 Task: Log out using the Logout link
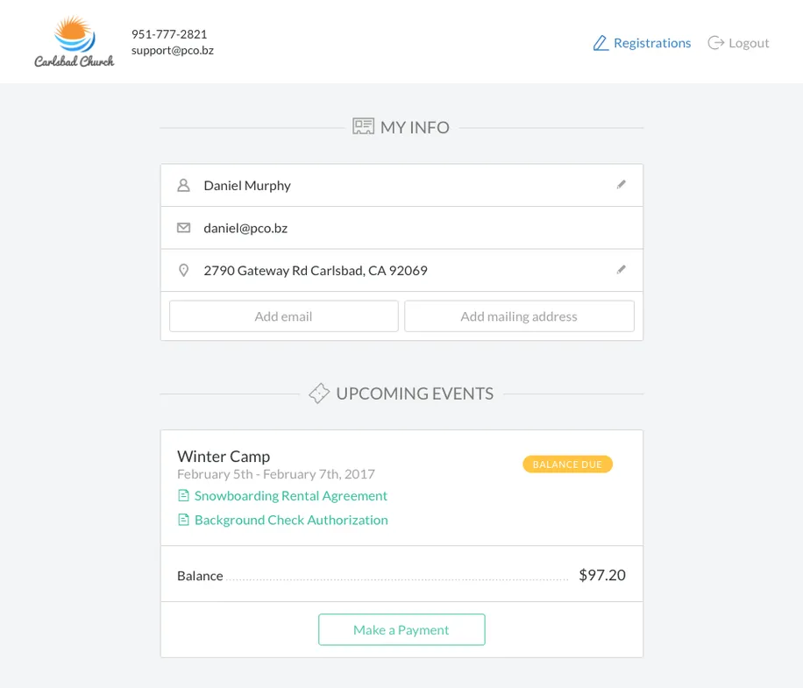click(x=749, y=43)
